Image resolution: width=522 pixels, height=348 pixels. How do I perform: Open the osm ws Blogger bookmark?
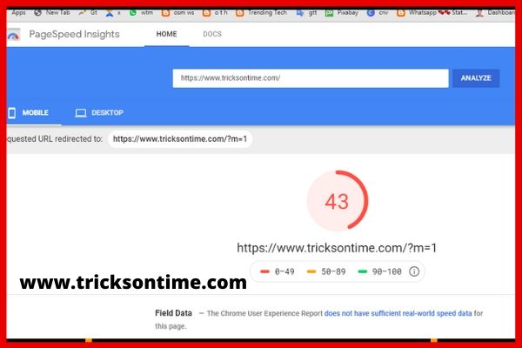click(x=177, y=13)
